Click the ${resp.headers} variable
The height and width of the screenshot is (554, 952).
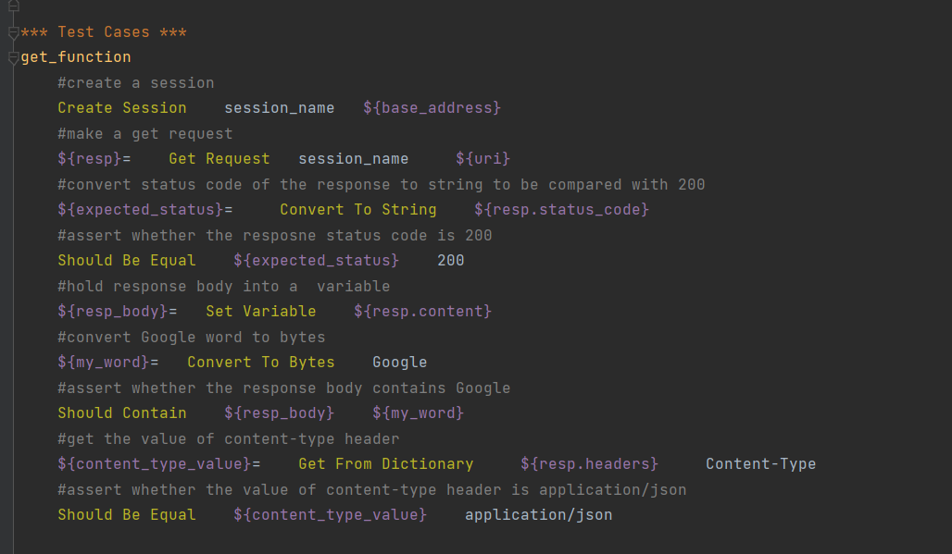click(589, 464)
